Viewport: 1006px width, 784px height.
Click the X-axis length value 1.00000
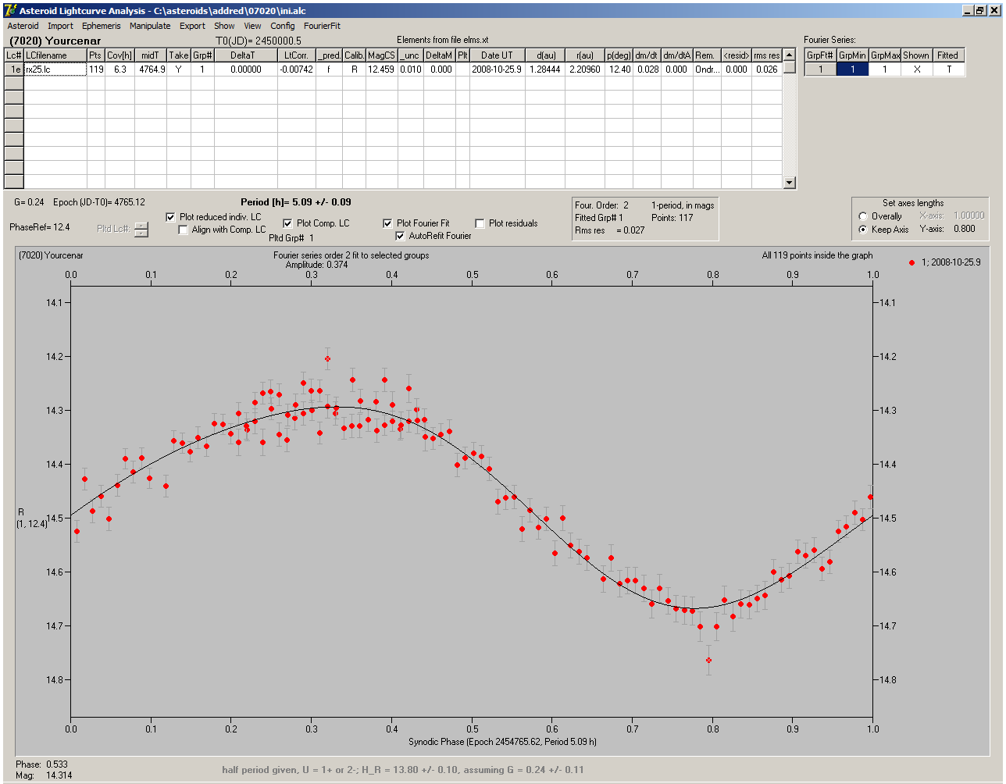point(969,216)
